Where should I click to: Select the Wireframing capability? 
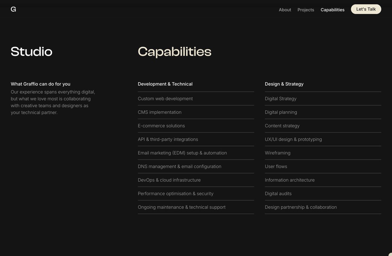tap(278, 153)
